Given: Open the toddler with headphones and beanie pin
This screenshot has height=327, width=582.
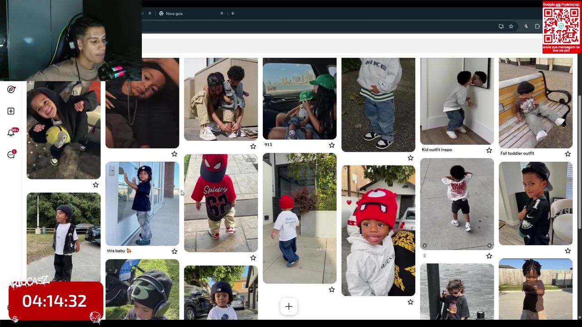Looking at the screenshot, I should (142, 289).
